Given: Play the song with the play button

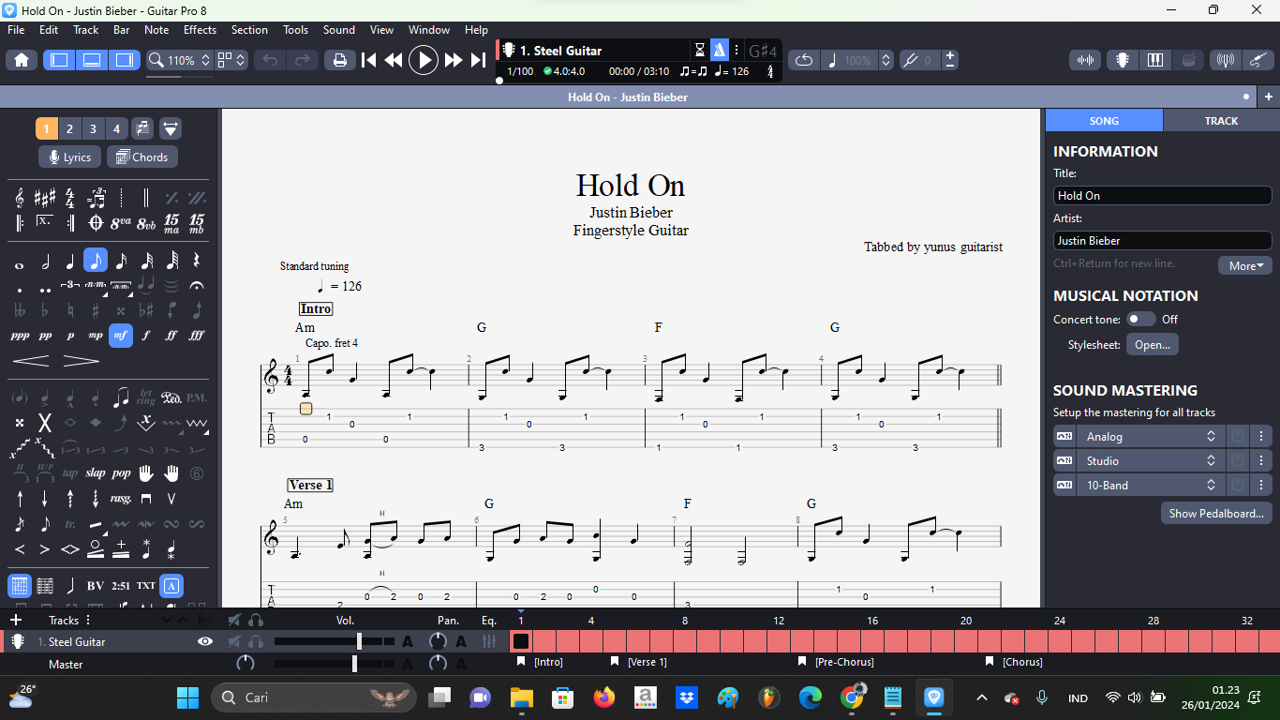Looking at the screenshot, I should click(x=424, y=60).
